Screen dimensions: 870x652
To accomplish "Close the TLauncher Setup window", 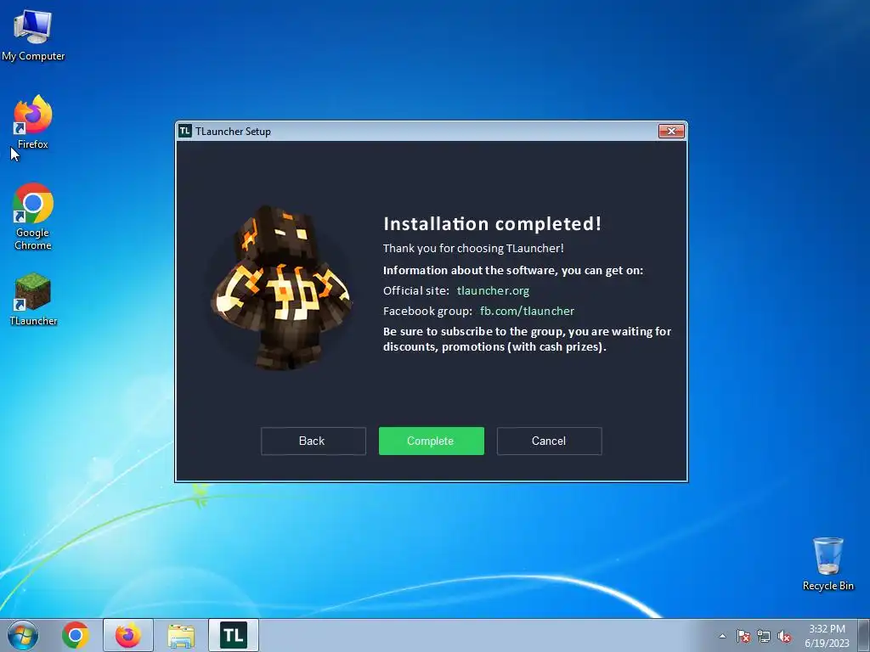I will tap(671, 131).
